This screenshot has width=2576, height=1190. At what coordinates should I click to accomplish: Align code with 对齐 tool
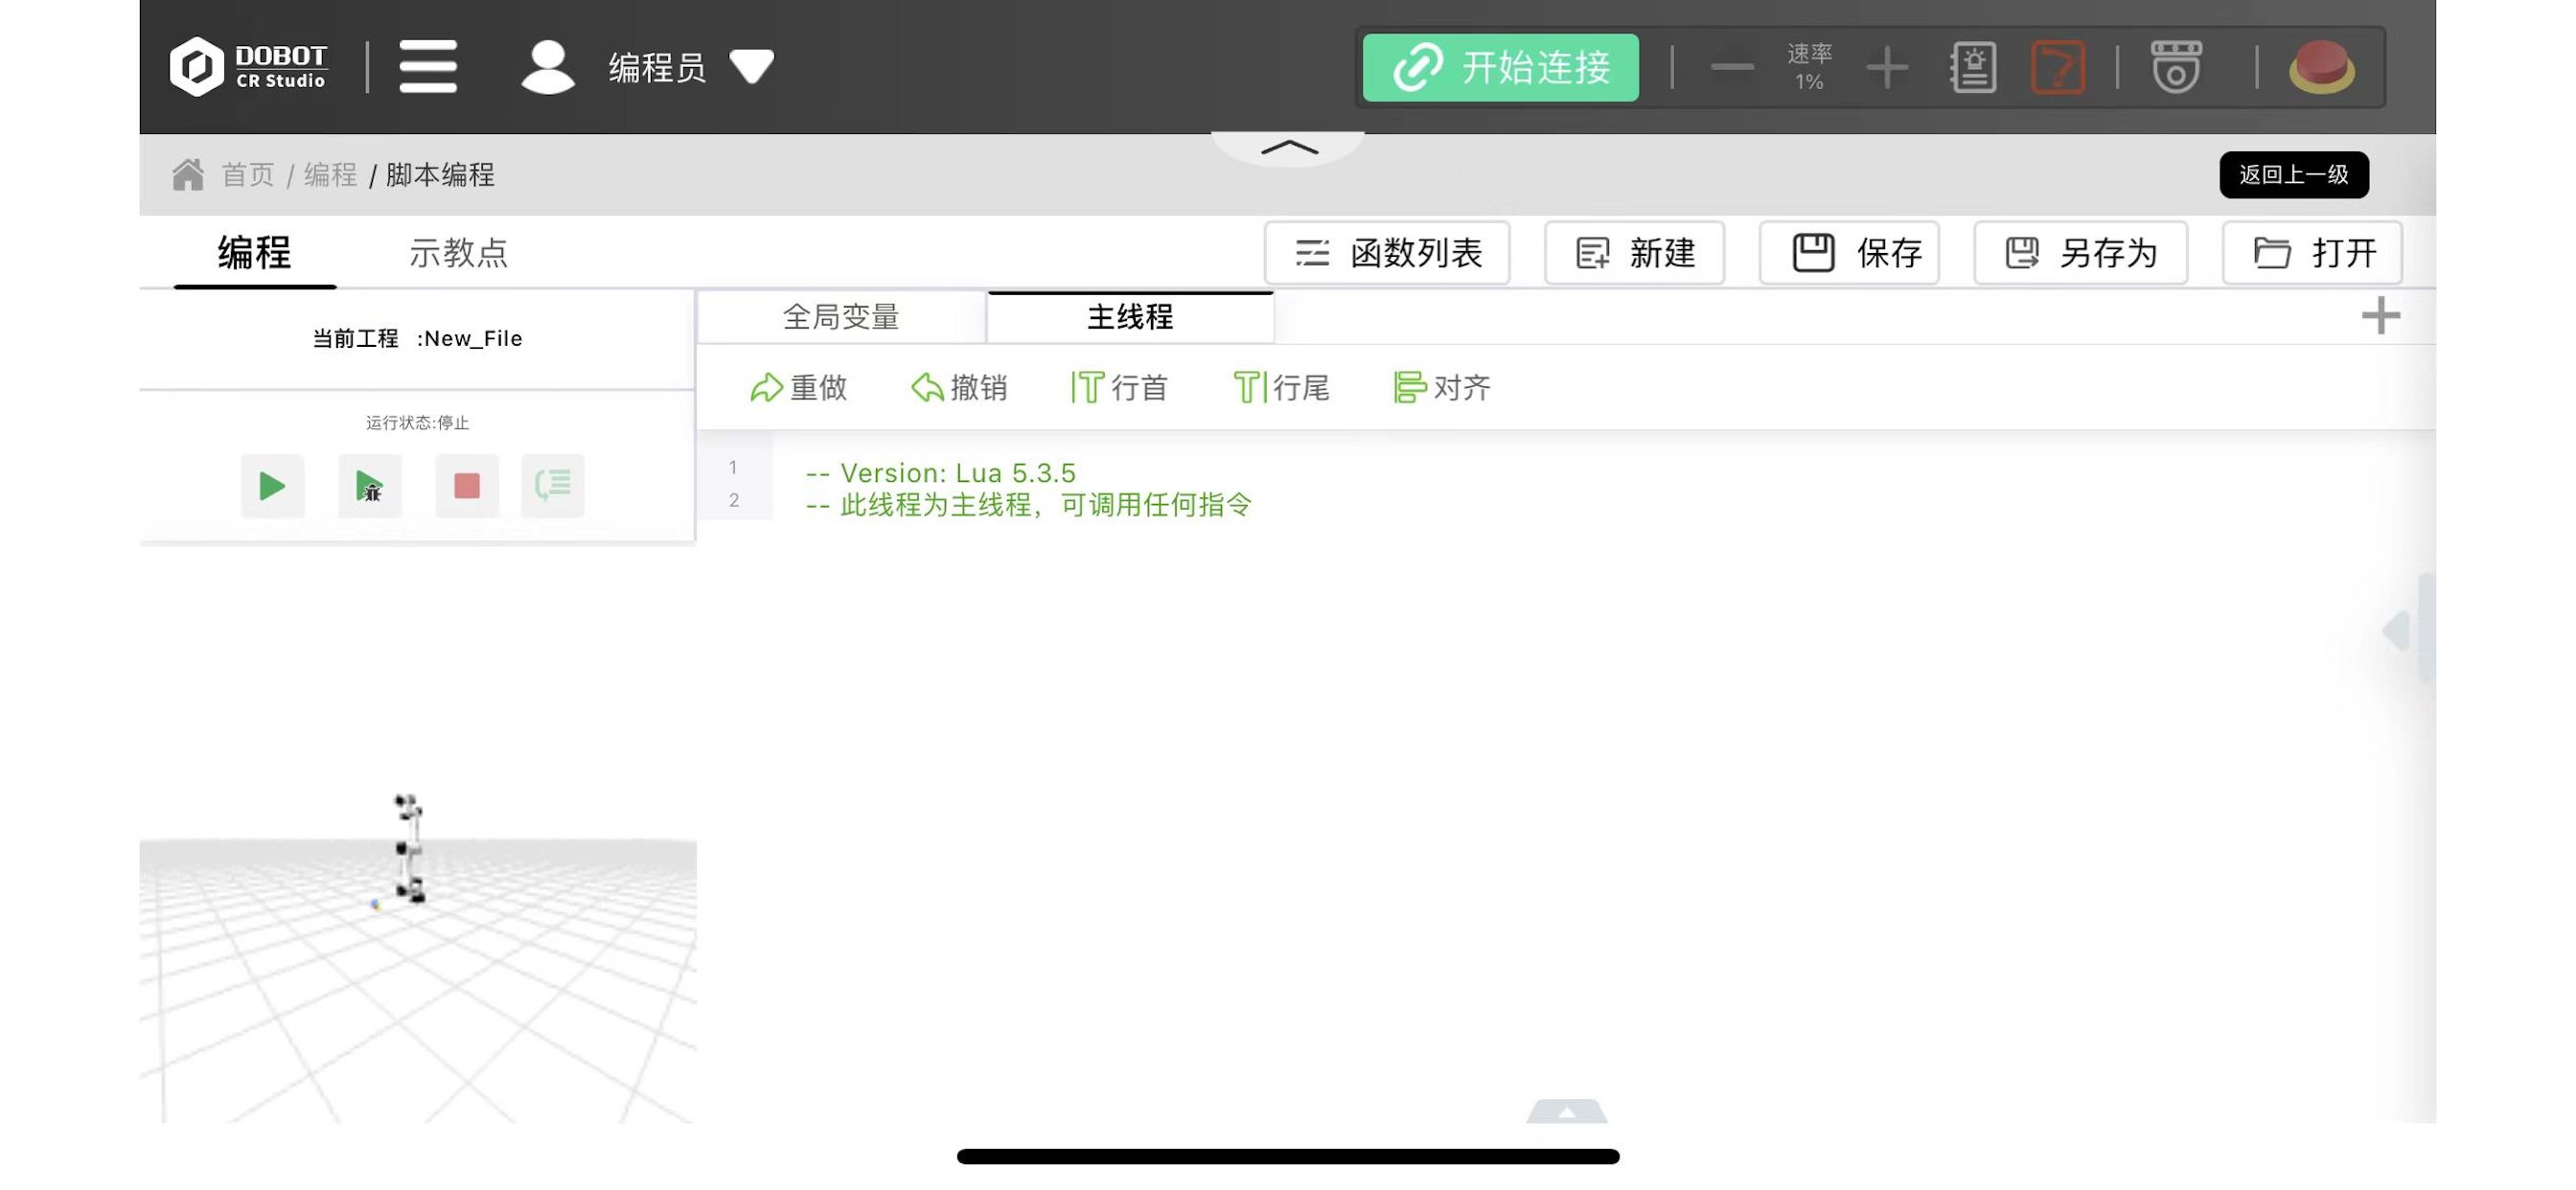[x=1442, y=387]
